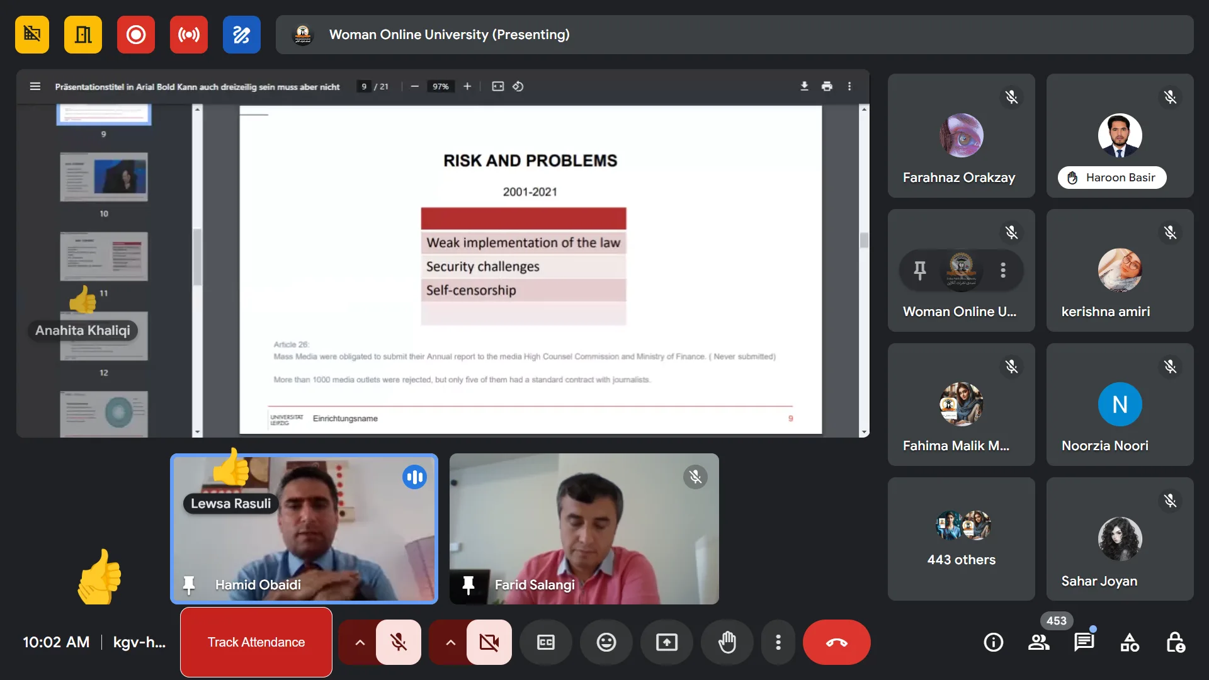Click the red live broadcast icon
Viewport: 1209px width, 680px height.
tap(188, 35)
